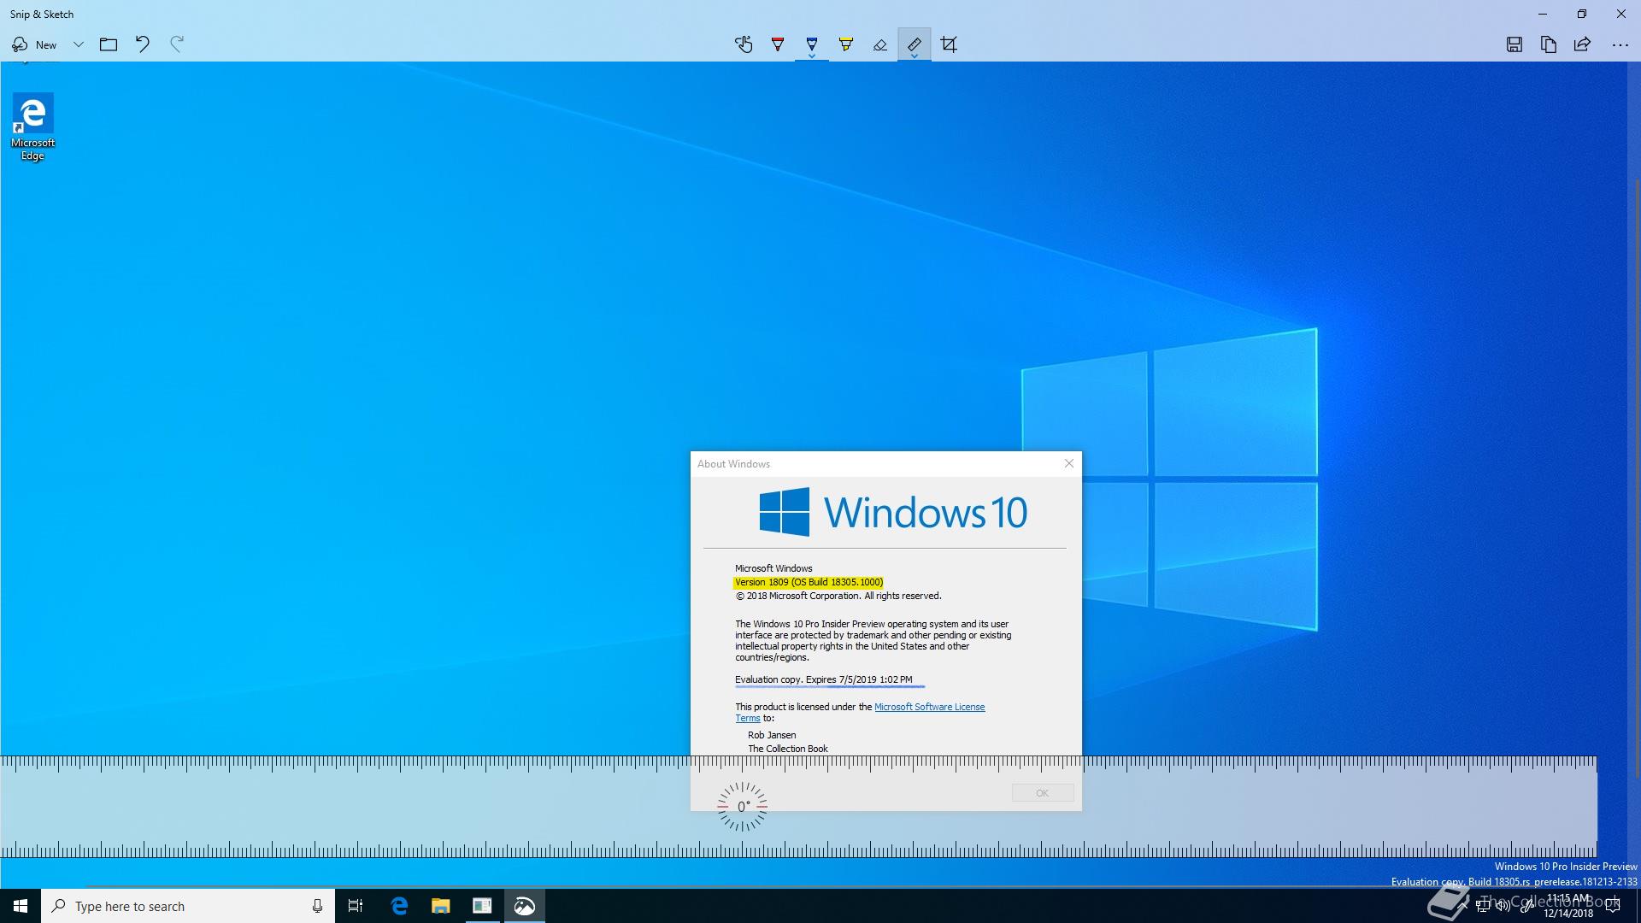This screenshot has width=1641, height=923.
Task: Click the About Windows taskbar app icon
Action: point(482,906)
